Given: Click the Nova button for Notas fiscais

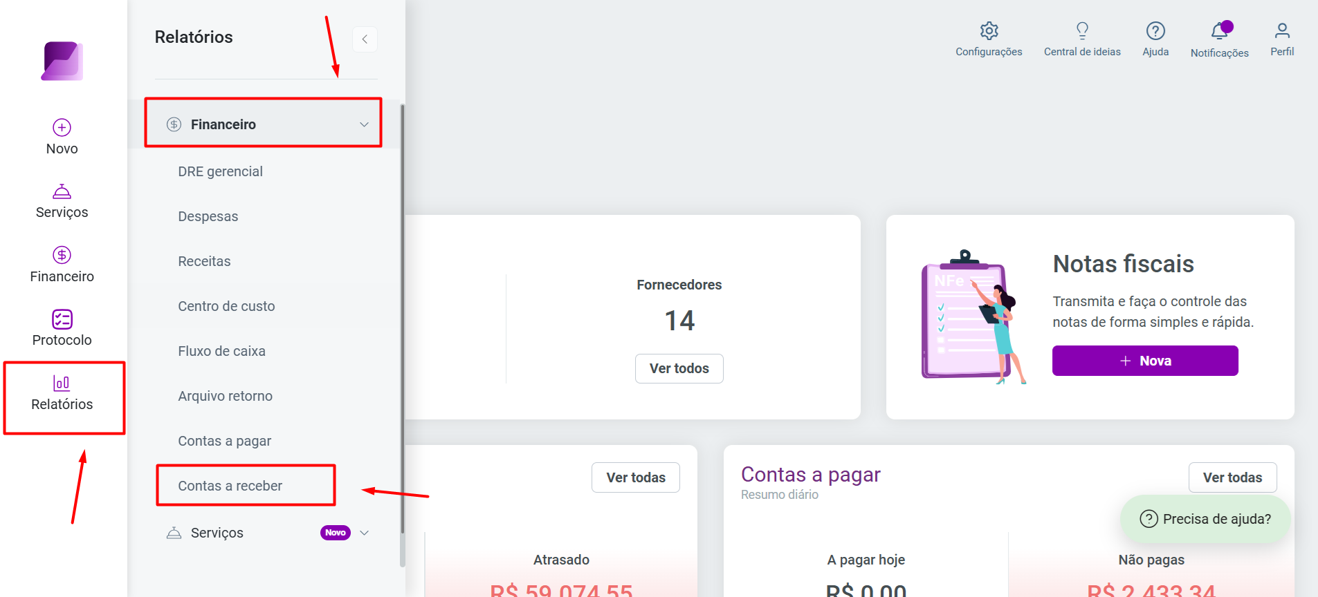Looking at the screenshot, I should click(x=1145, y=361).
